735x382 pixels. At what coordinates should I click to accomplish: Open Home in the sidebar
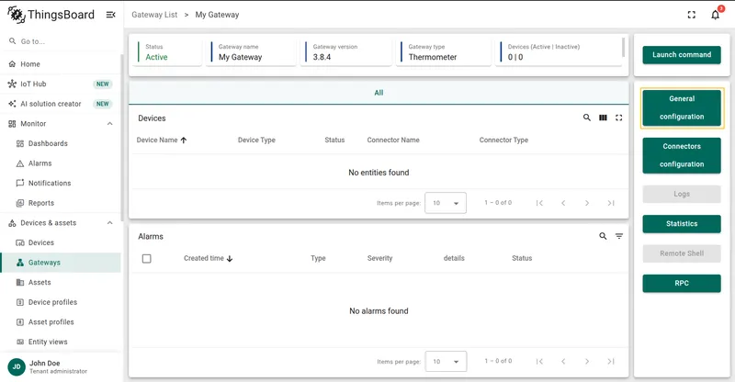point(61,64)
